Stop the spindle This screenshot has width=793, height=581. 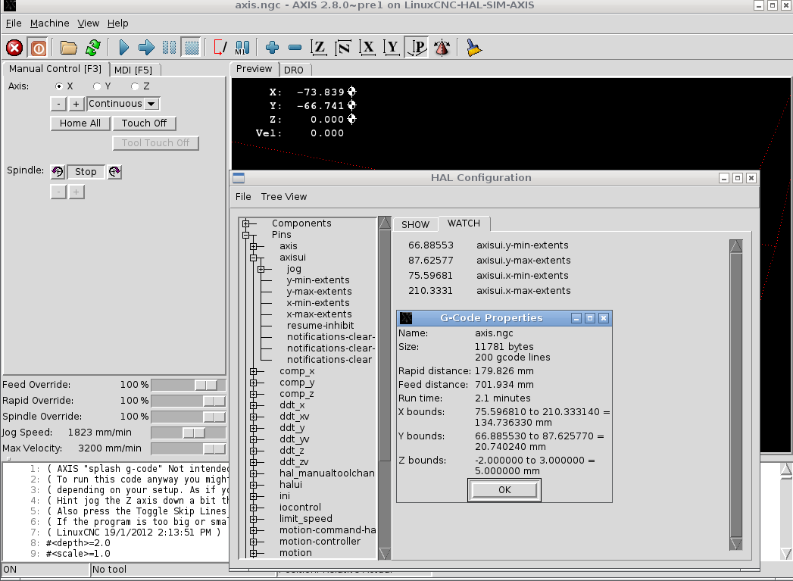pos(86,172)
